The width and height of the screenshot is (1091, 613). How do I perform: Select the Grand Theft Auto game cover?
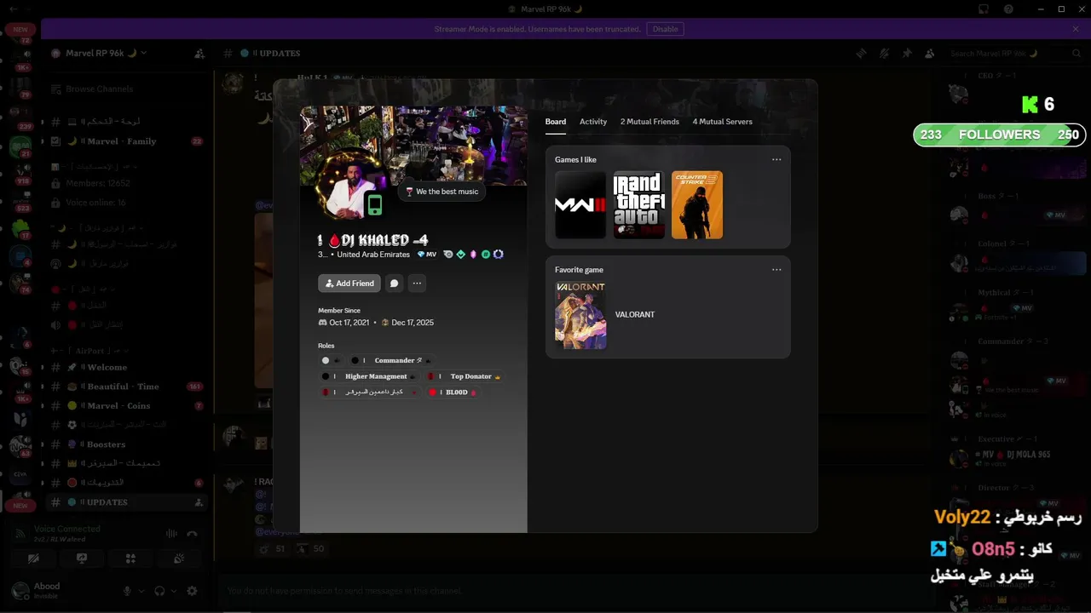click(638, 205)
